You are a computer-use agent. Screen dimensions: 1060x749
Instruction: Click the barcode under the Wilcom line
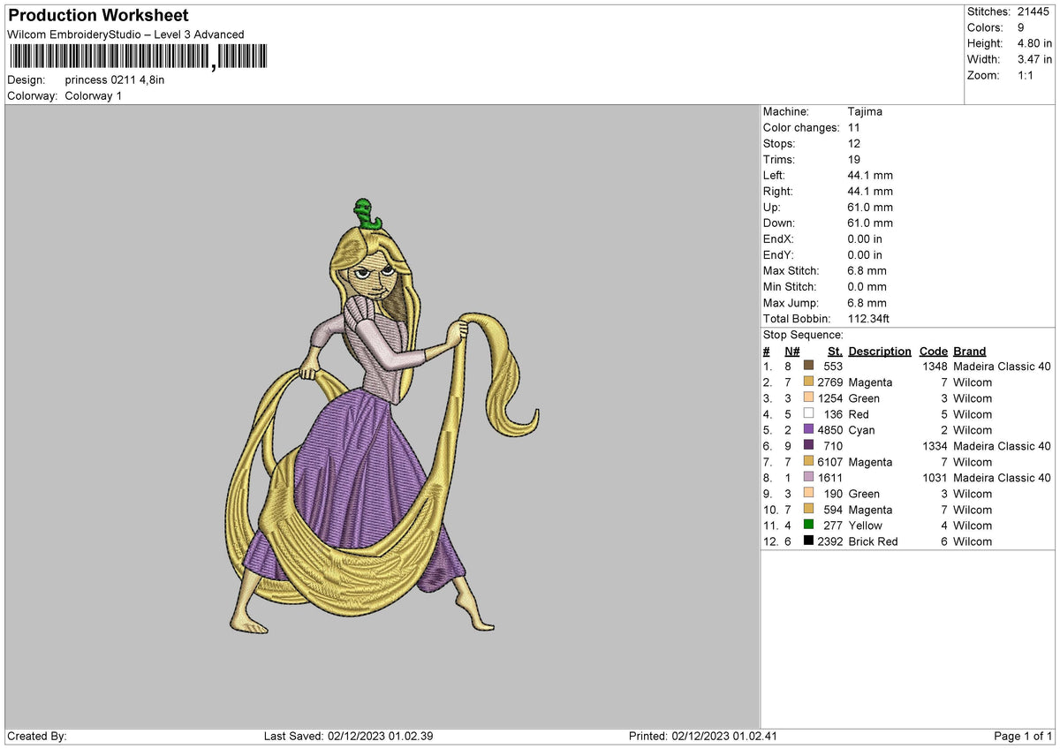click(137, 57)
